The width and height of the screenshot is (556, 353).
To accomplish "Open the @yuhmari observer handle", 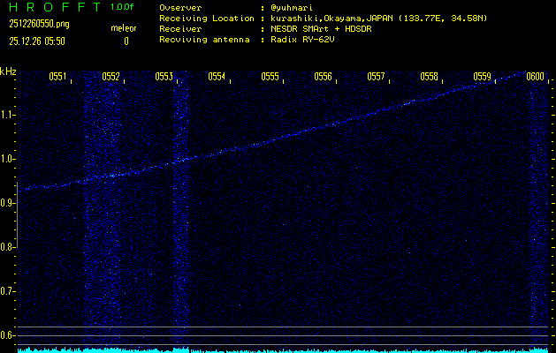I will 292,7.
